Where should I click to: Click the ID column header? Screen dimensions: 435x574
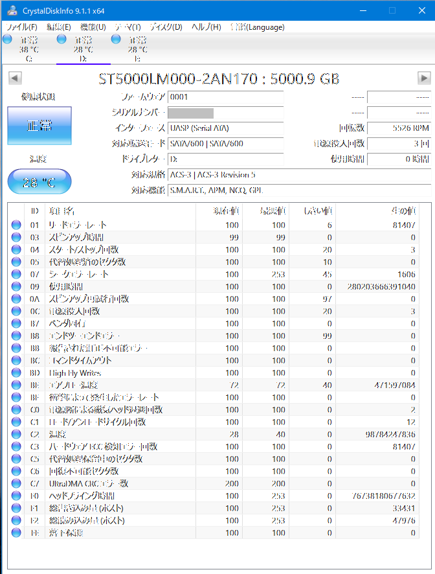(34, 211)
